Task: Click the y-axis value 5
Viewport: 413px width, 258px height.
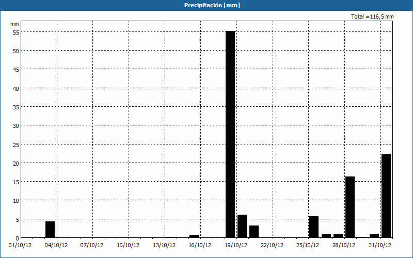Action: [18, 220]
